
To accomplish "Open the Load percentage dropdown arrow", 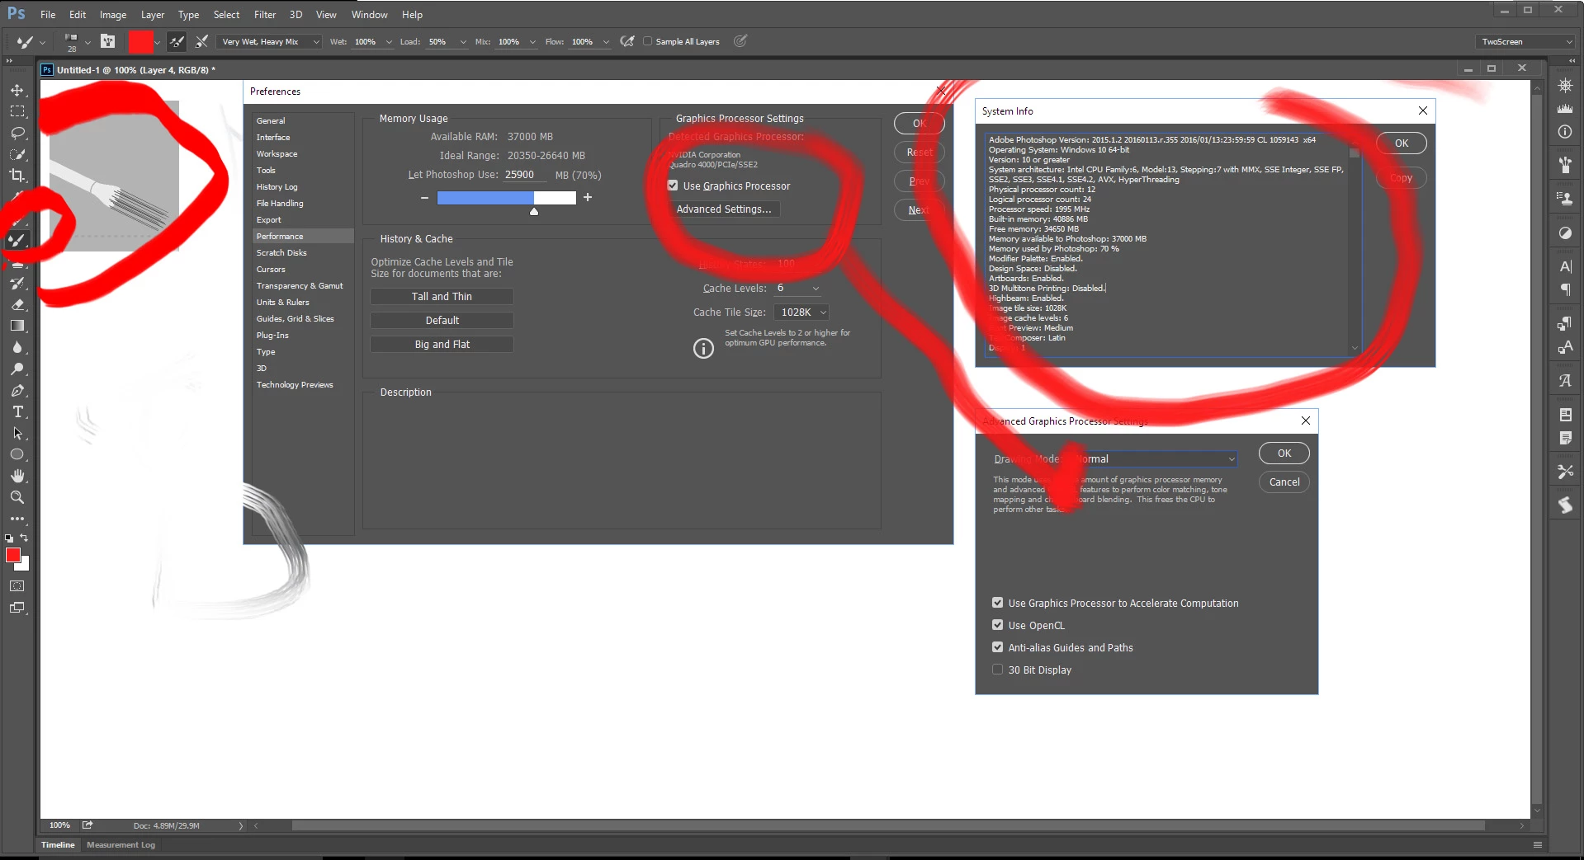I will pyautogui.click(x=463, y=41).
